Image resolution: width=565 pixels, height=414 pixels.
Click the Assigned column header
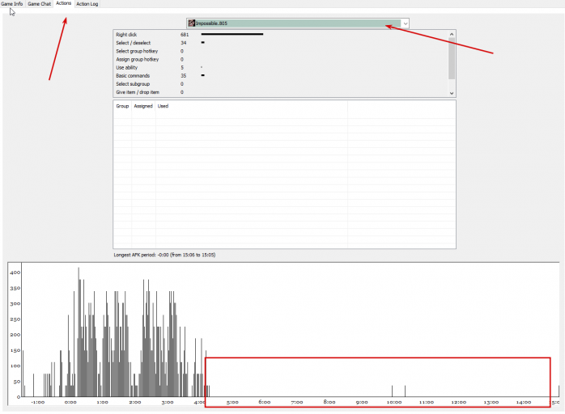coord(143,106)
